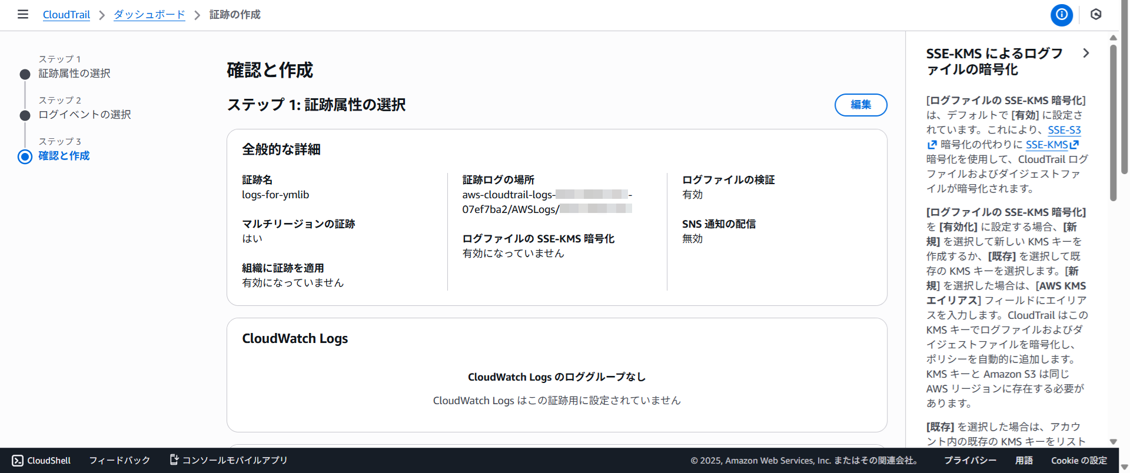Click external link icon after SSE-S3

click(x=932, y=145)
